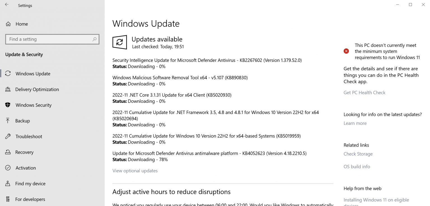Open Update & Security section heading
Viewport: 430px width, 206px height.
coord(24,54)
